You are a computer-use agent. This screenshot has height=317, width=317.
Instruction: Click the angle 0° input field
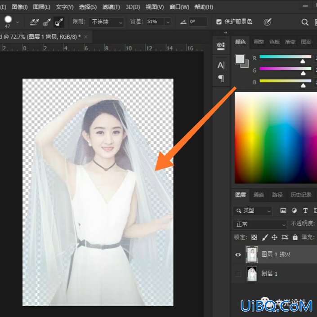[x=198, y=22]
